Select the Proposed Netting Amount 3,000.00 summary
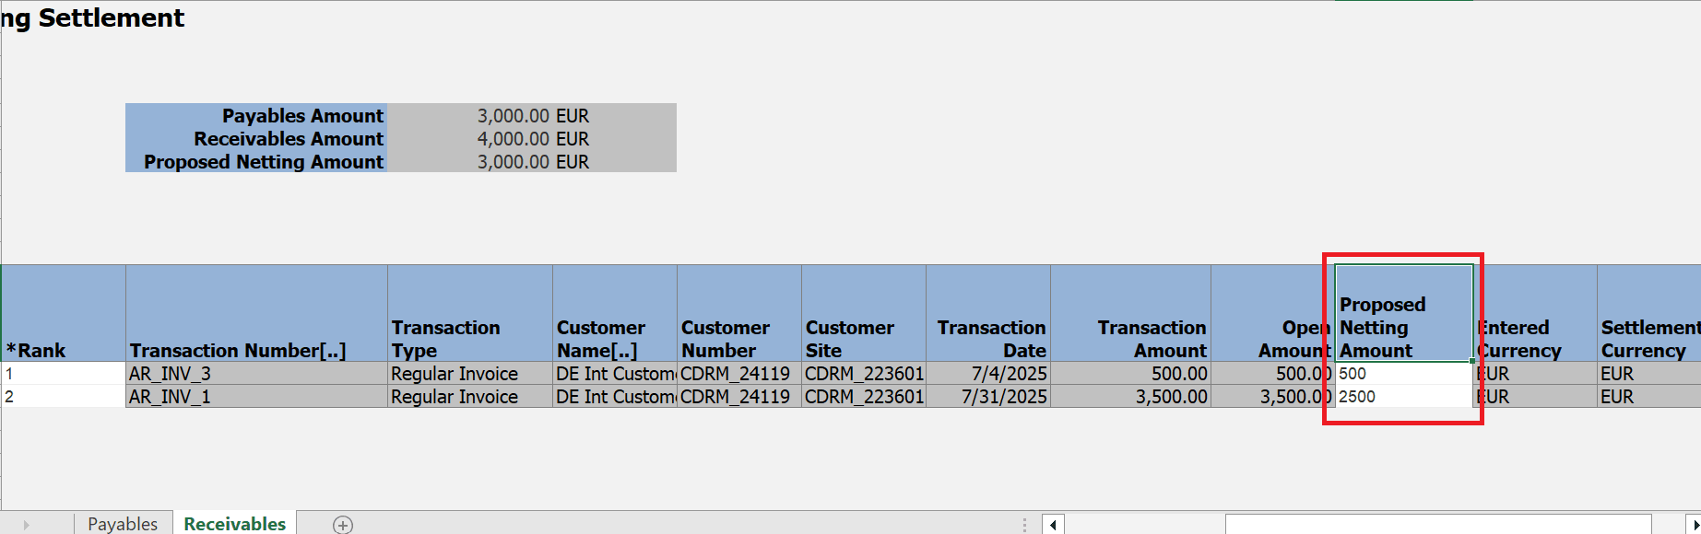 pos(516,162)
